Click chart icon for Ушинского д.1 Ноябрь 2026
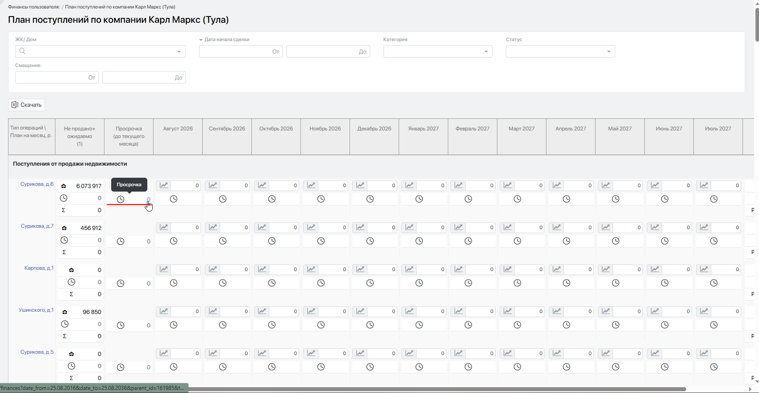759x393 pixels. 311,311
